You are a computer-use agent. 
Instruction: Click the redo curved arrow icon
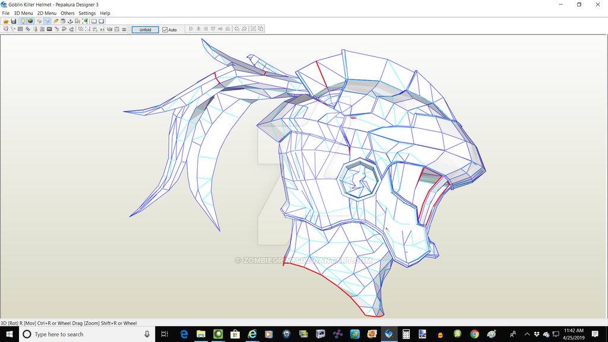tap(71, 29)
